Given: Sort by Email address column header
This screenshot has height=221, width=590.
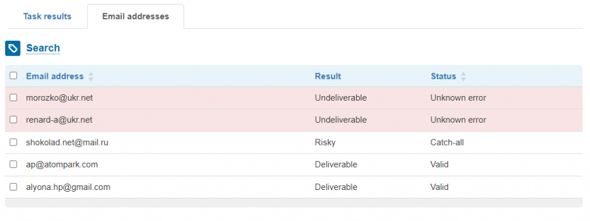Looking at the screenshot, I should (x=55, y=77).
